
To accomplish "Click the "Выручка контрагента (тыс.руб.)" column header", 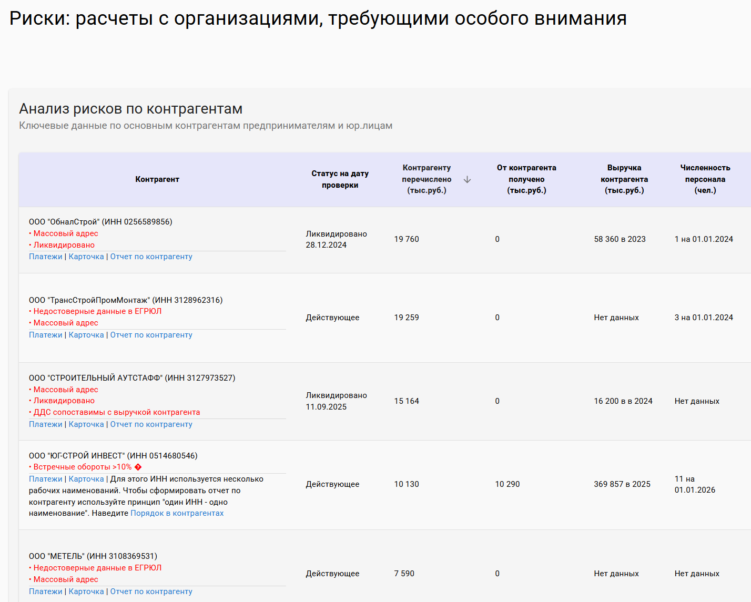I will [x=623, y=179].
